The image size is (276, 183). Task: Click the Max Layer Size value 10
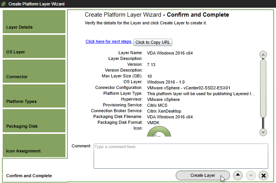pyautogui.click(x=149, y=76)
